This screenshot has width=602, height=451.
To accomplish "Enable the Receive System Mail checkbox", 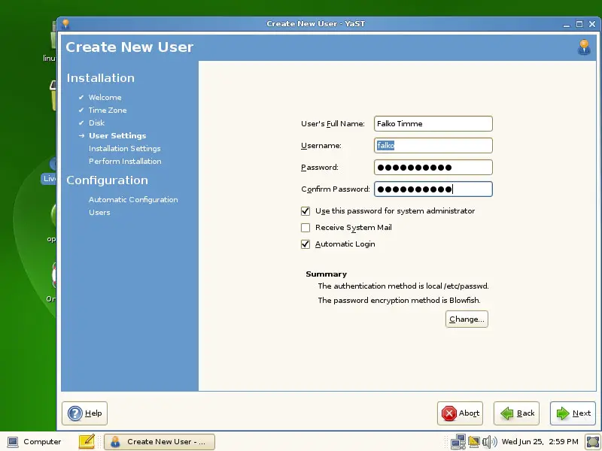I will tap(306, 228).
